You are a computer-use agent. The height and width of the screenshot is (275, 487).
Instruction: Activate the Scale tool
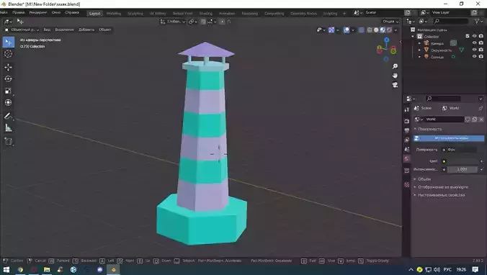click(9, 91)
